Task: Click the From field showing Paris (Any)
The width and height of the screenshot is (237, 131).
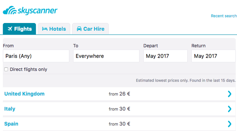Action: tap(36, 56)
